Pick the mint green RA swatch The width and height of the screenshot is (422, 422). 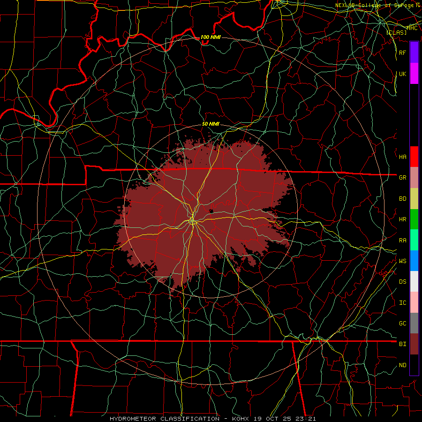tap(414, 240)
